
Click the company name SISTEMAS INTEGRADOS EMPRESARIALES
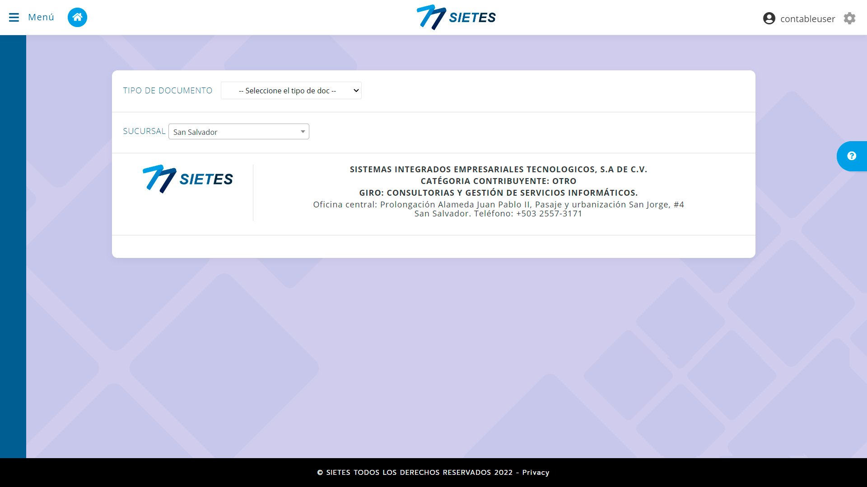coord(499,169)
